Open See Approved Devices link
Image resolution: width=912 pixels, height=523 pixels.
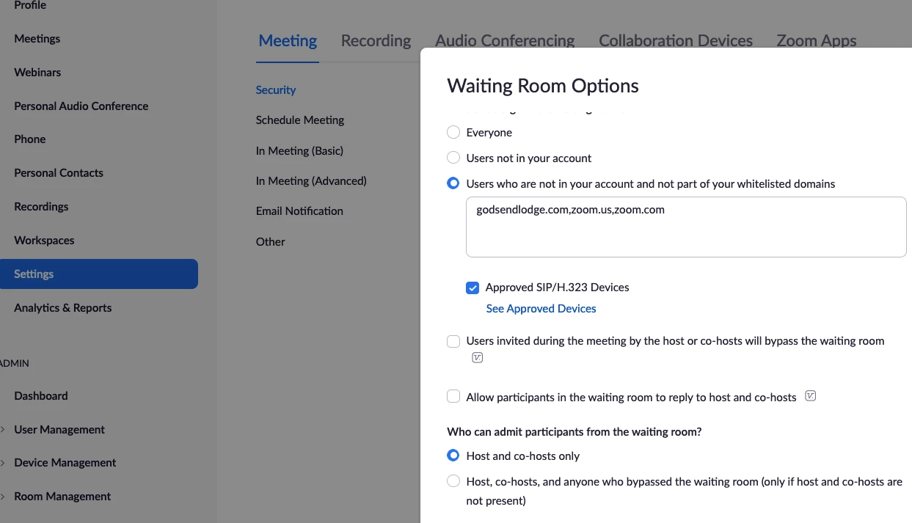[x=541, y=309]
